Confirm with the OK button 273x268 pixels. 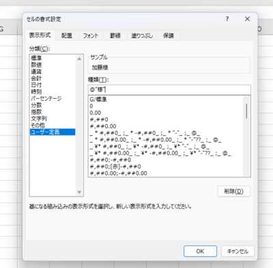(x=200, y=251)
